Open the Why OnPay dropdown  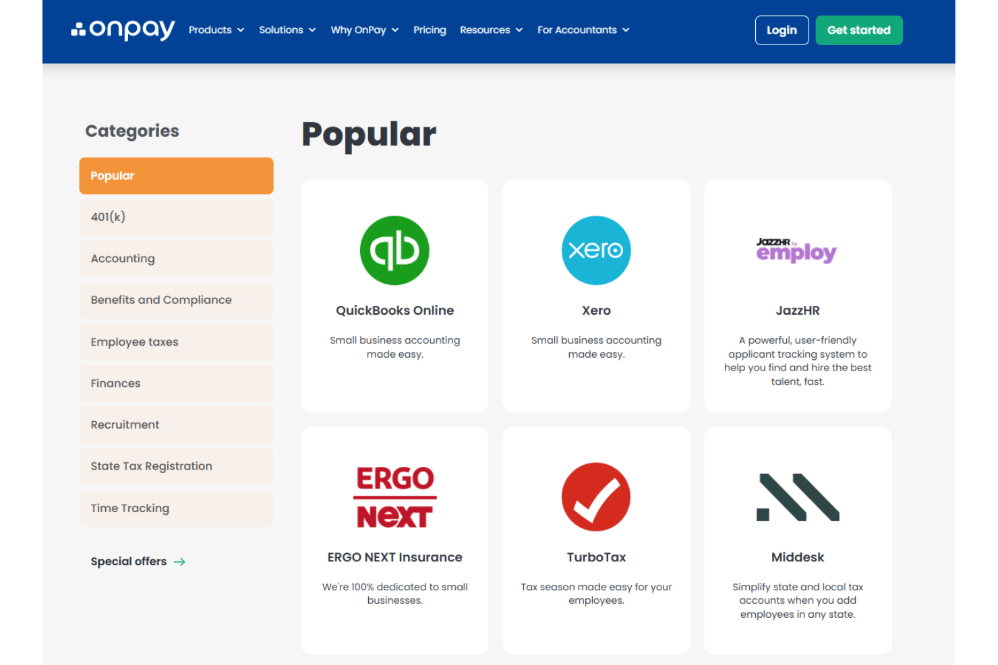(365, 30)
